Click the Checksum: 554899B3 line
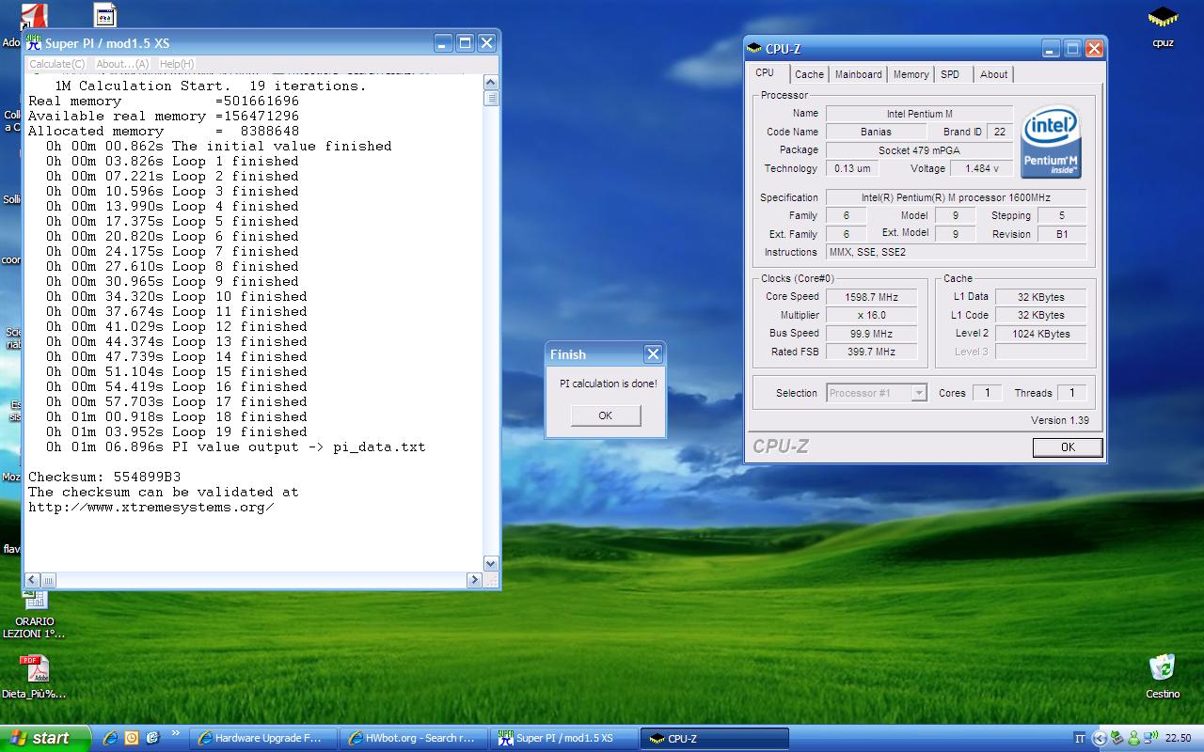 [x=103, y=477]
